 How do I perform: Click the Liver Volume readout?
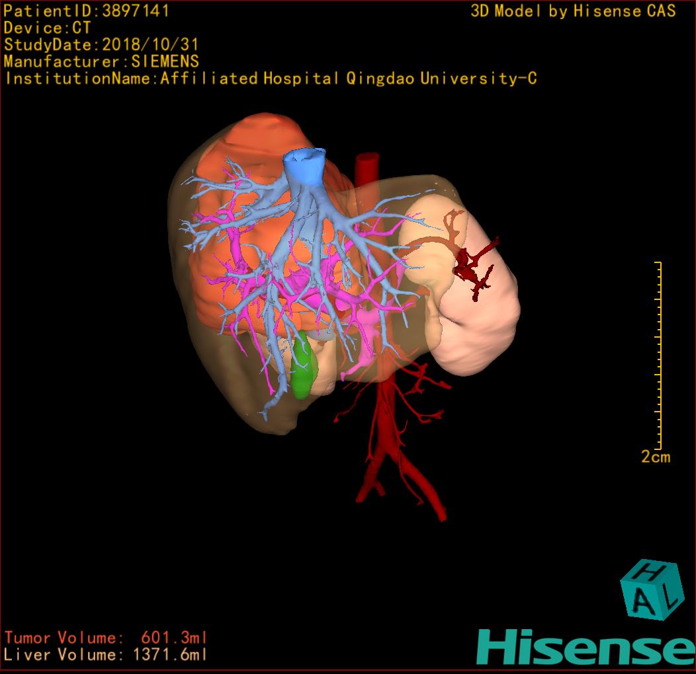[106, 655]
